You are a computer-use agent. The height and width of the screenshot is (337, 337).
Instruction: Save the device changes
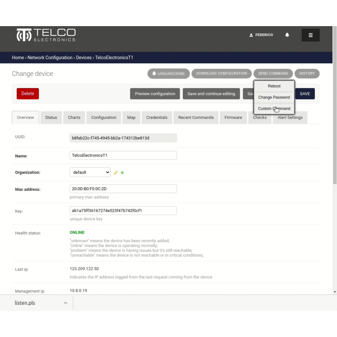coord(305,94)
